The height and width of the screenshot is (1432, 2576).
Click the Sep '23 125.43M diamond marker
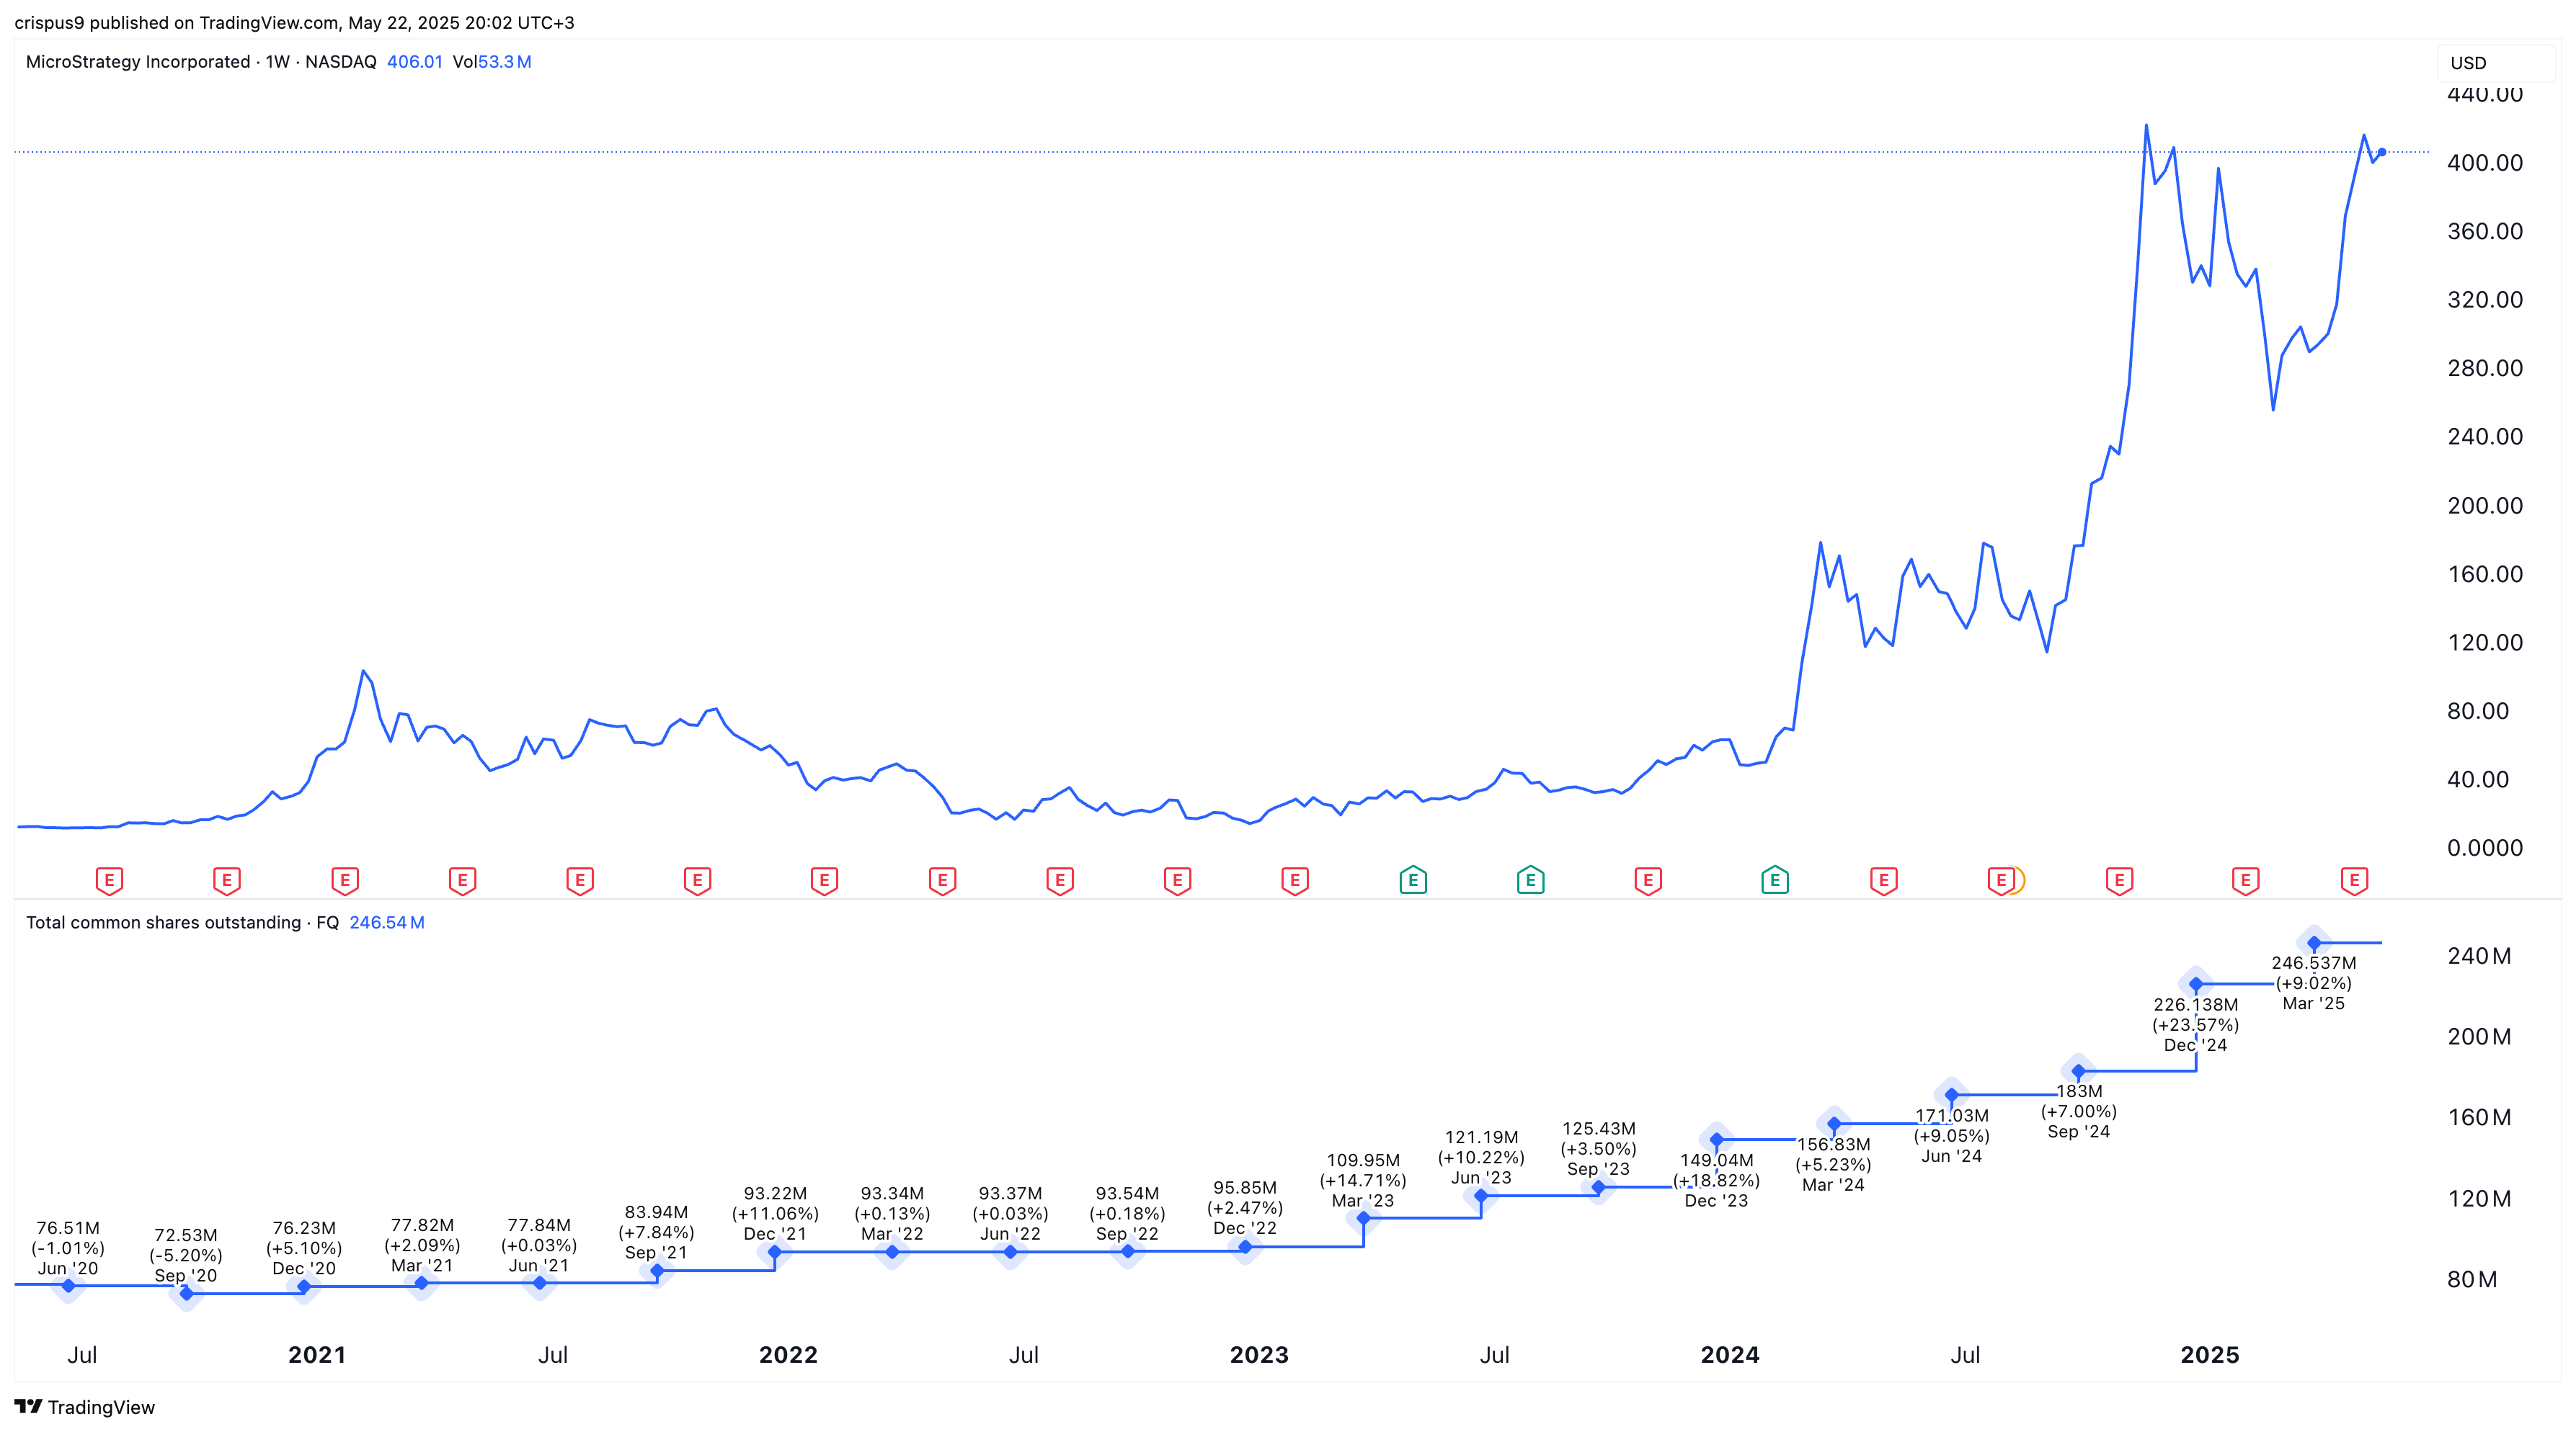coord(1599,1187)
